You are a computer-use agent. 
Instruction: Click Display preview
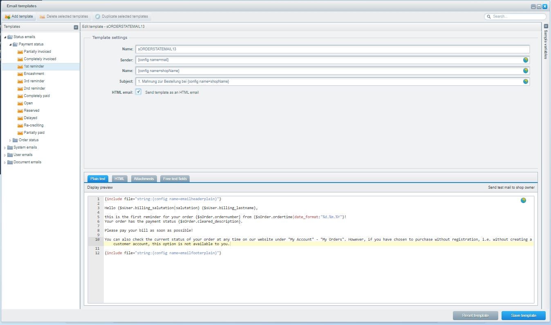pyautogui.click(x=100, y=187)
